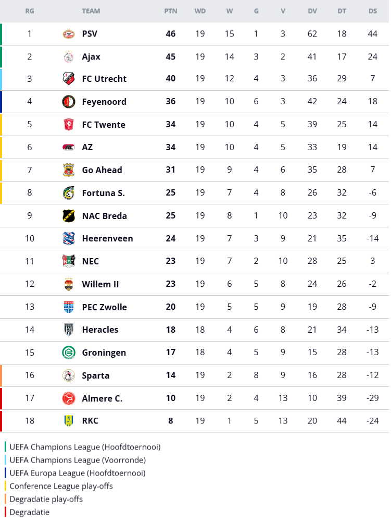
Task: Click the Feyenoord club badge
Action: pos(68,102)
